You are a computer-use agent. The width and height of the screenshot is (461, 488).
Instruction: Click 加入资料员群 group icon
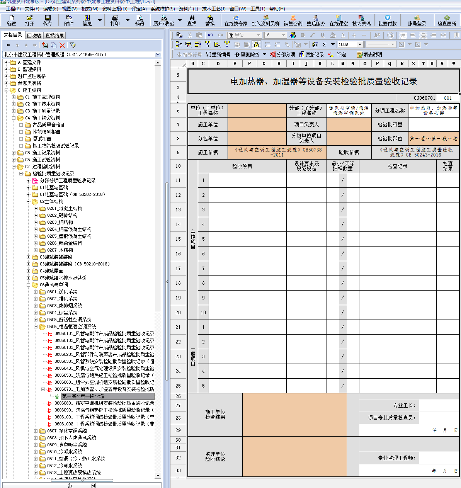click(266, 20)
